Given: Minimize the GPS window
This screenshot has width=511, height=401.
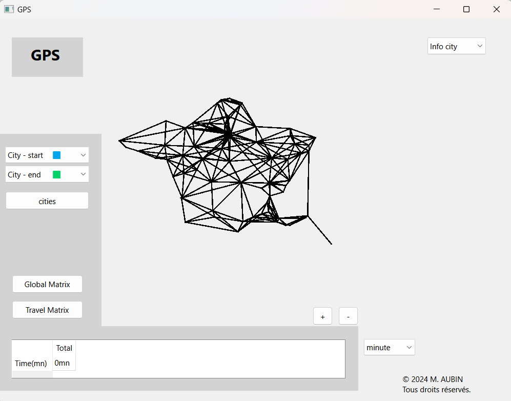Looking at the screenshot, I should point(437,9).
